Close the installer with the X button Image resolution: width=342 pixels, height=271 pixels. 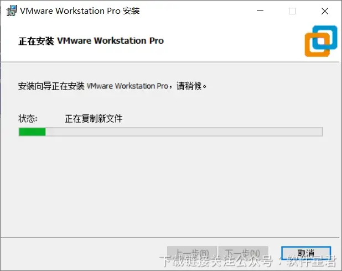pos(324,11)
